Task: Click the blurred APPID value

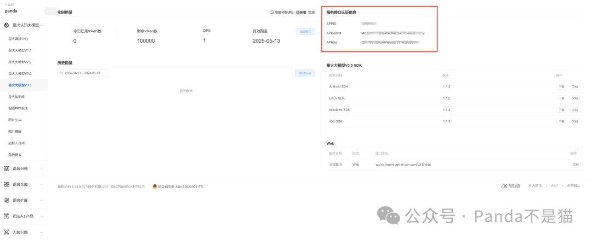Action: pos(369,24)
